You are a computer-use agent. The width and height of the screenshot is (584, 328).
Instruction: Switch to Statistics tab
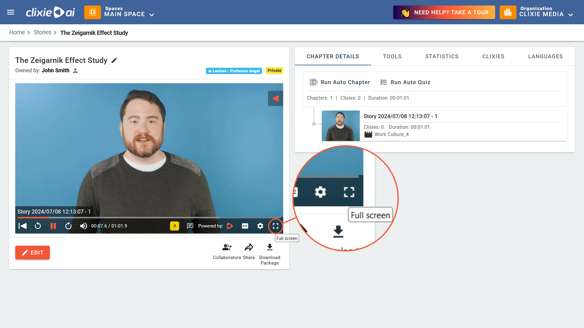(442, 56)
